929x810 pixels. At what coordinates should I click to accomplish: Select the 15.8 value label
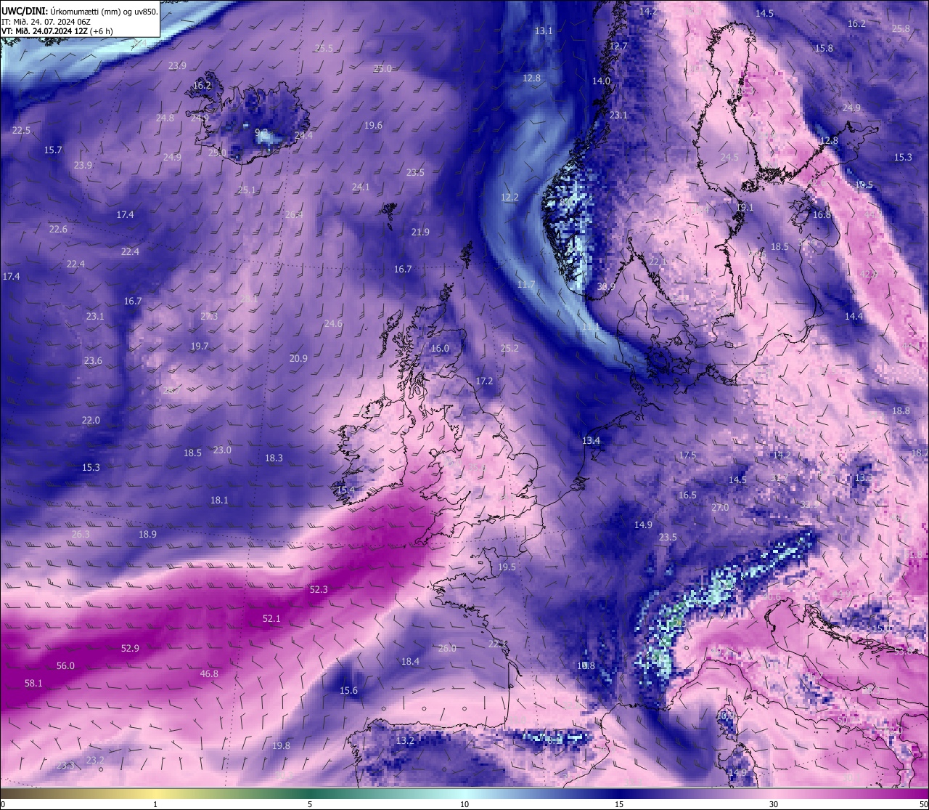coord(824,49)
